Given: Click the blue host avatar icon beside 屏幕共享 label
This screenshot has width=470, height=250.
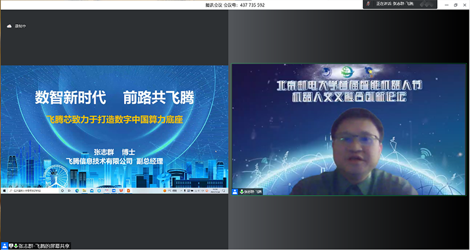Looking at the screenshot, I should point(4,246).
